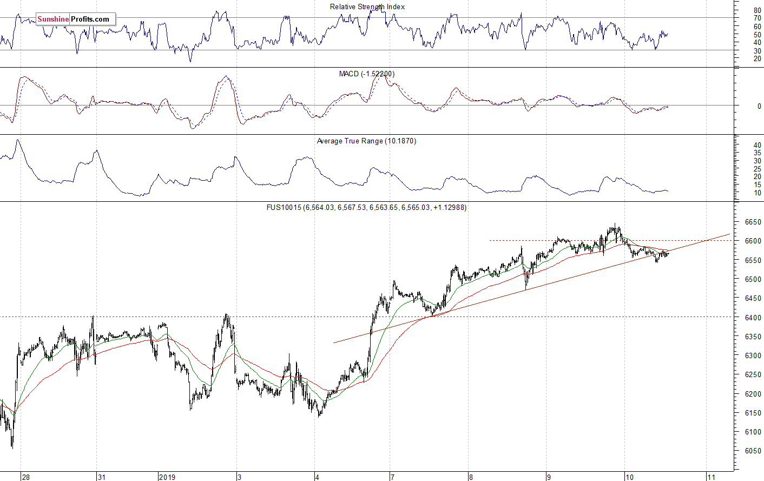Viewport: 764px width, 481px height.
Task: Click the RSI axis label 70
Action: point(757,18)
